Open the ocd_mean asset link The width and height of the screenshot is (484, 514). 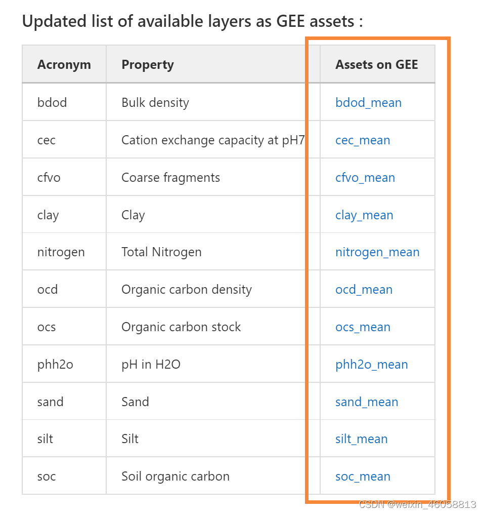364,290
